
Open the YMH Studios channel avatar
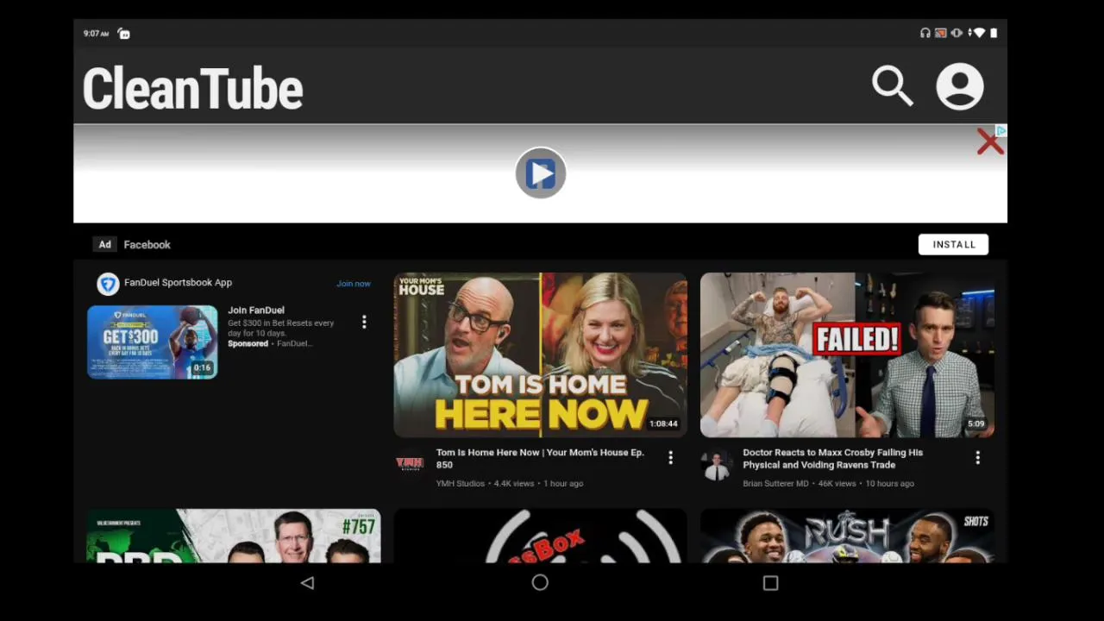click(x=410, y=463)
